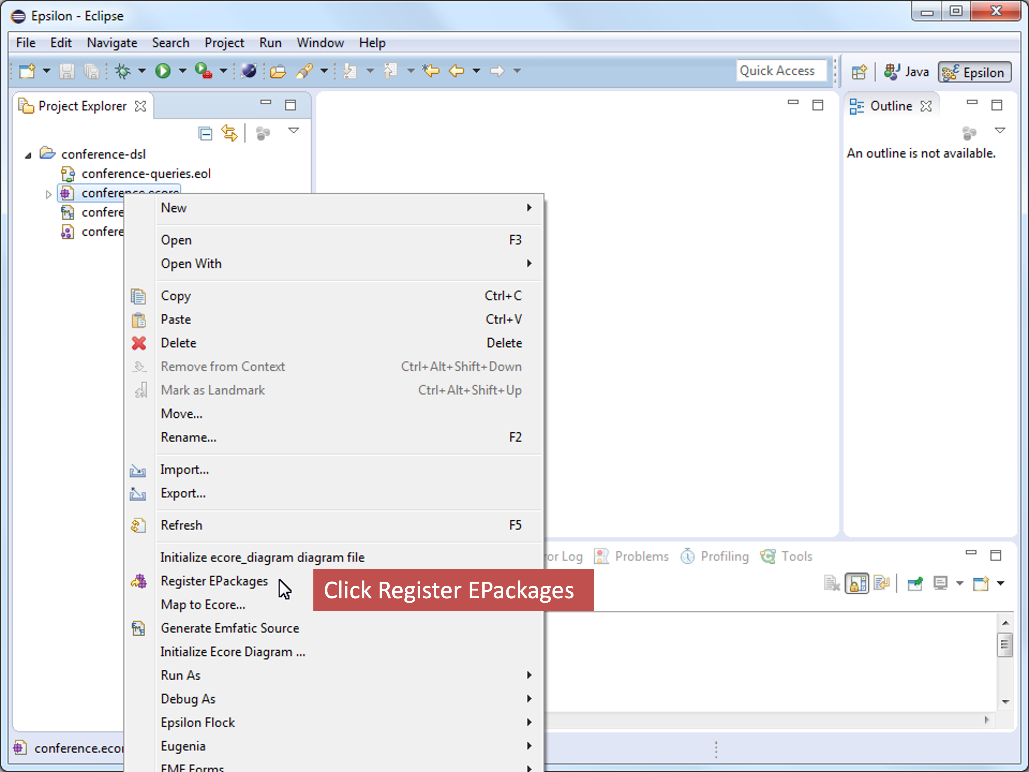The width and height of the screenshot is (1029, 772).
Task: Click Register EPackages in context menu
Action: tap(214, 581)
